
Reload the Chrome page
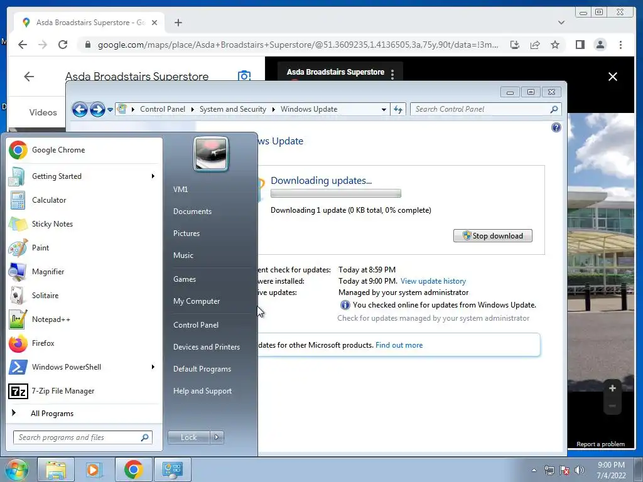(63, 45)
